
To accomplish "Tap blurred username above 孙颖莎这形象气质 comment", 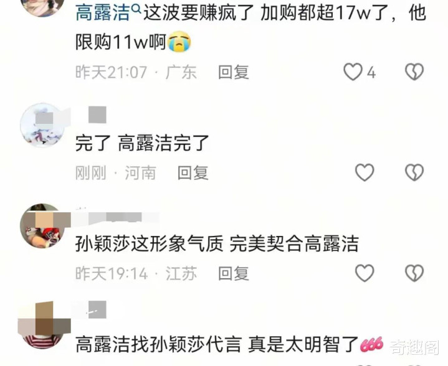I will pos(117,218).
